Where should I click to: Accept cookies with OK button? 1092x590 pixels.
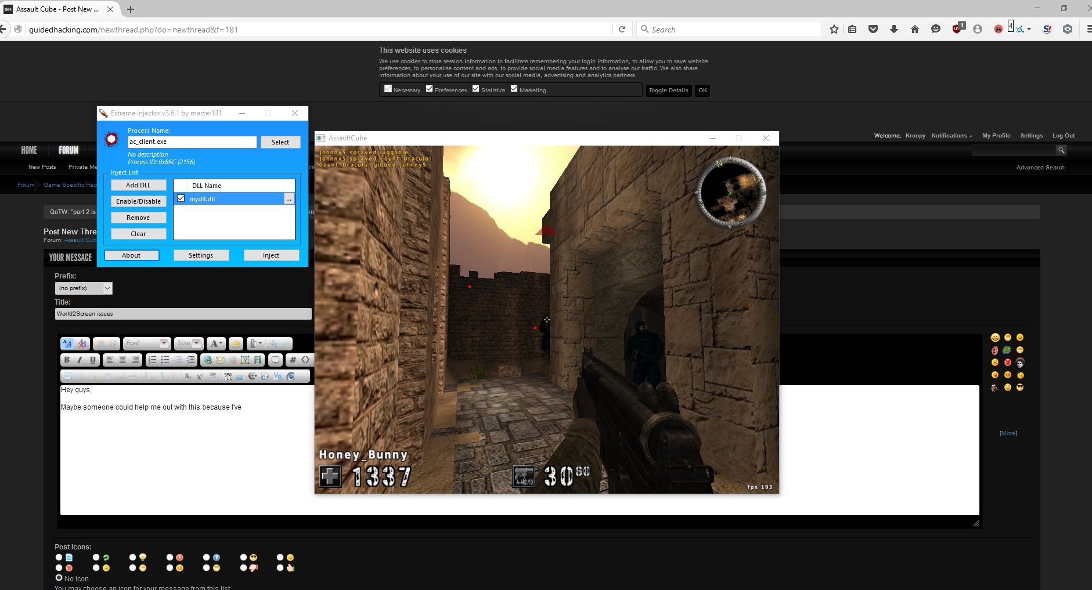pos(702,91)
